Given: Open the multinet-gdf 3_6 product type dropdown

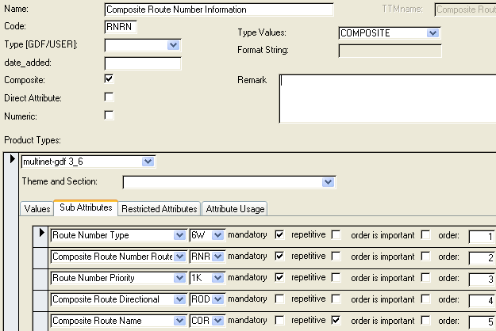Looking at the screenshot, I should coord(148,162).
